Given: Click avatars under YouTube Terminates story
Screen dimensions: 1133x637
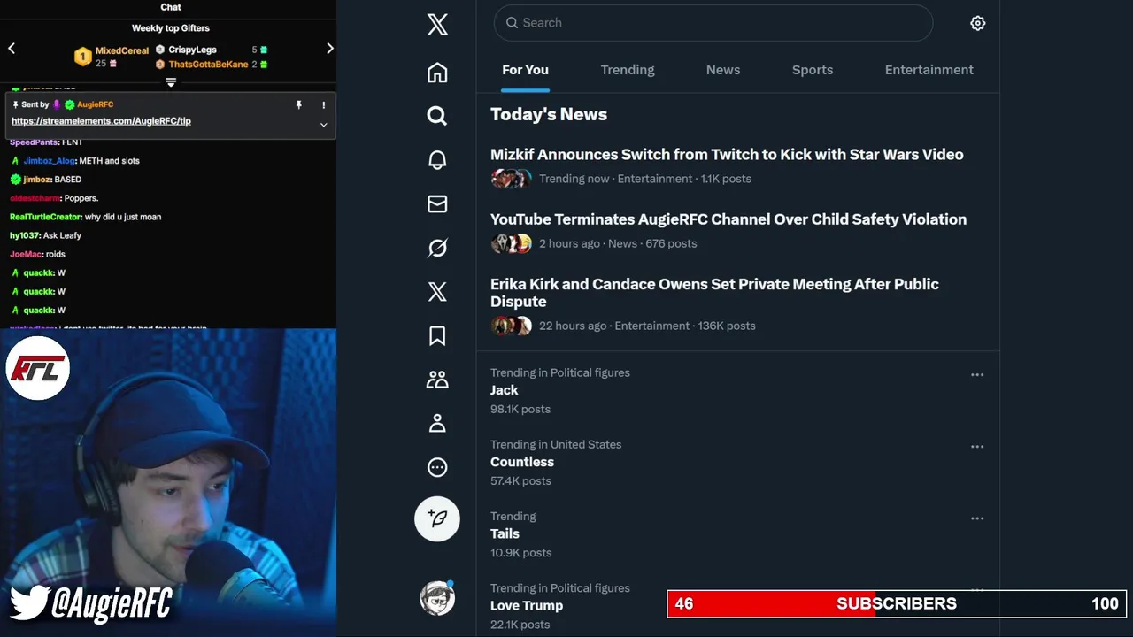Looking at the screenshot, I should 512,243.
